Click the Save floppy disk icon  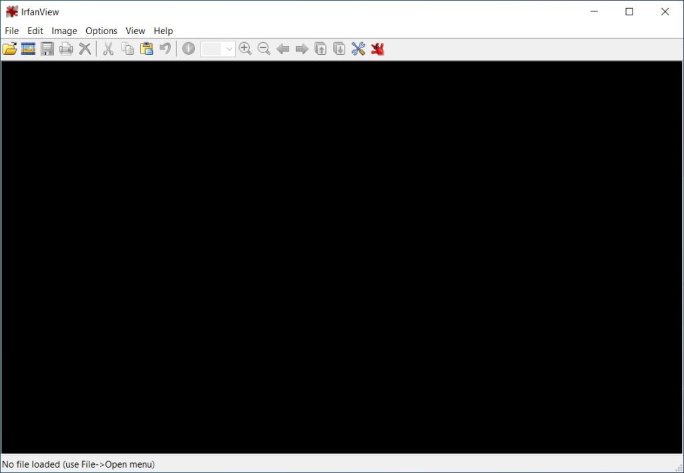pyautogui.click(x=47, y=48)
